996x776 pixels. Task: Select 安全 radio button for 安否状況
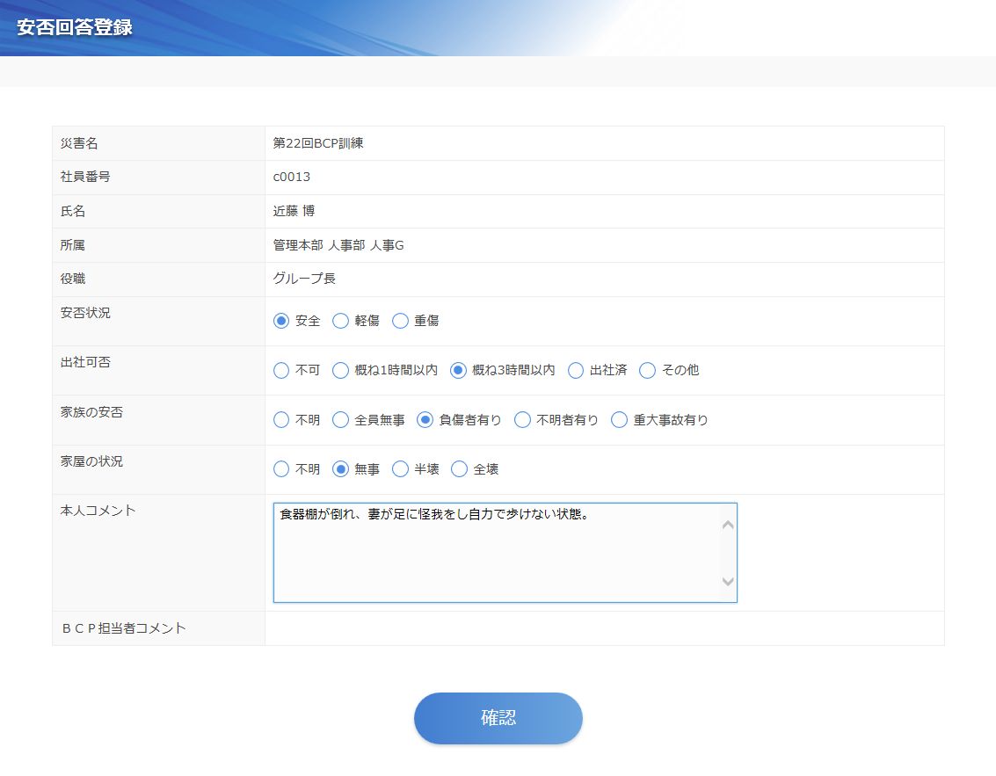pyautogui.click(x=281, y=321)
